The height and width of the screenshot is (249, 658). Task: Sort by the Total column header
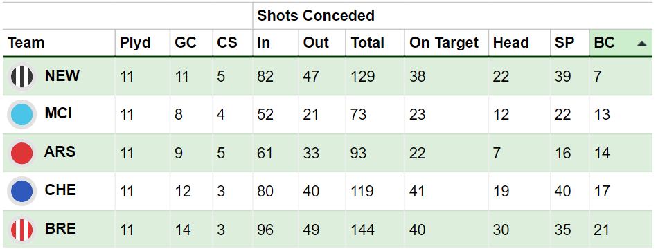[368, 43]
